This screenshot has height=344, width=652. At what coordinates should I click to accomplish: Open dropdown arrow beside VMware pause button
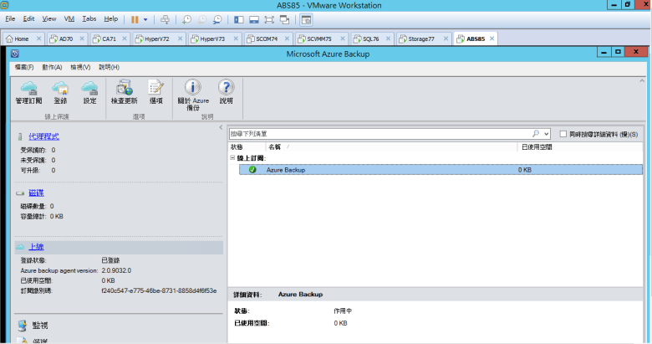145,18
